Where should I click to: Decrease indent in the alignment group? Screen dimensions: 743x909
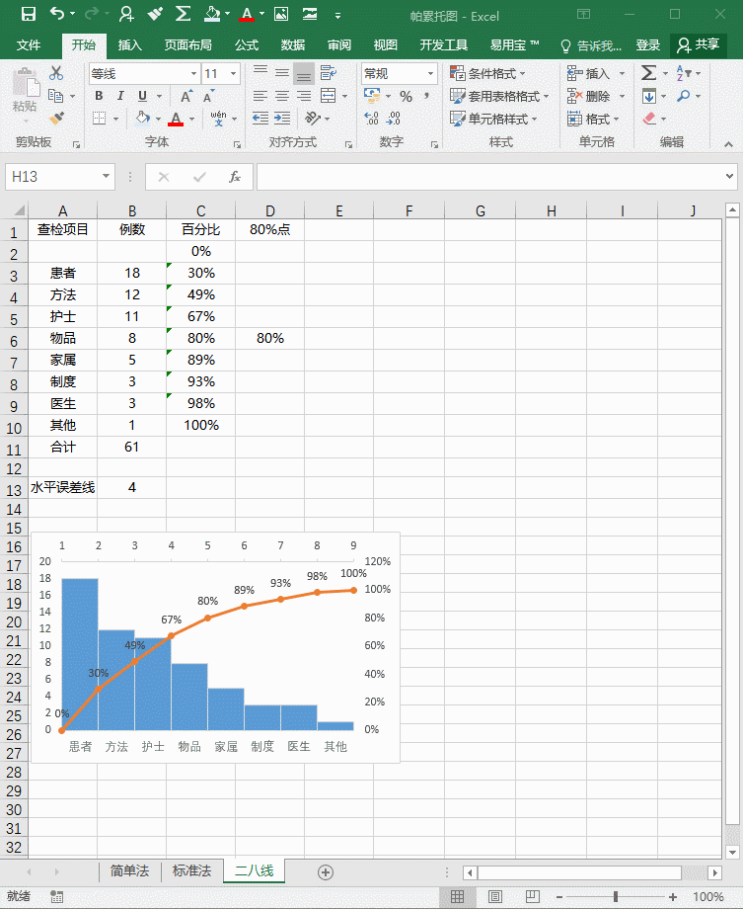260,119
